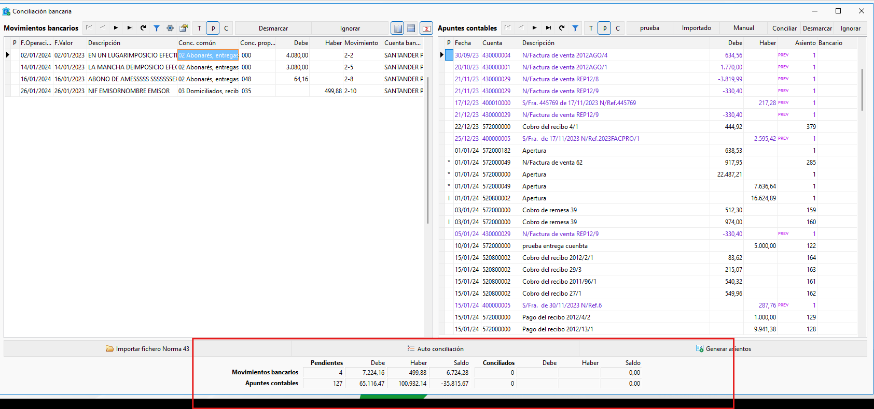This screenshot has height=409, width=874.
Task: Click Importar fichero Norma 43
Action: (148, 349)
